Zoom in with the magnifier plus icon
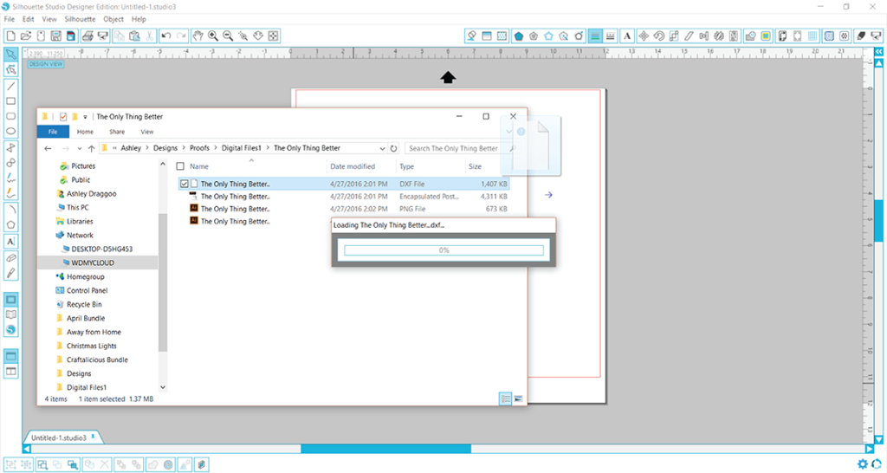Screen dimensions: 887x473 213,36
